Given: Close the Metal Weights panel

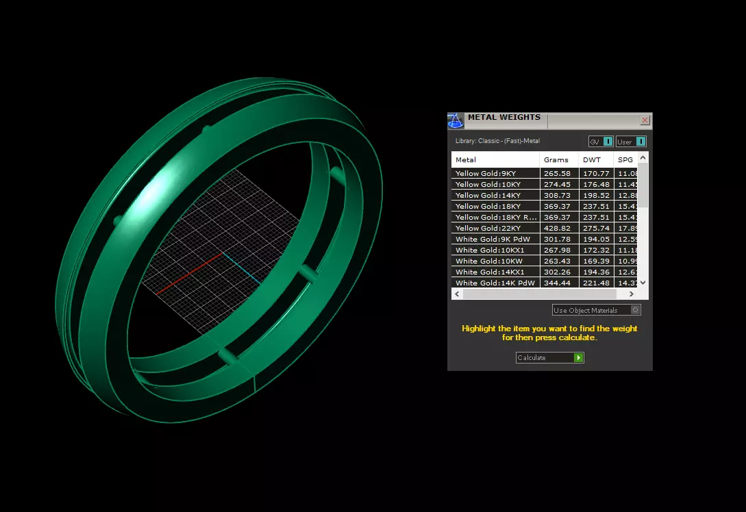Looking at the screenshot, I should pyautogui.click(x=645, y=120).
